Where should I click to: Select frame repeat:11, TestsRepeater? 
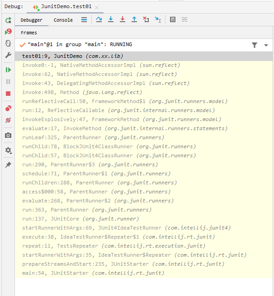[x=144, y=246]
